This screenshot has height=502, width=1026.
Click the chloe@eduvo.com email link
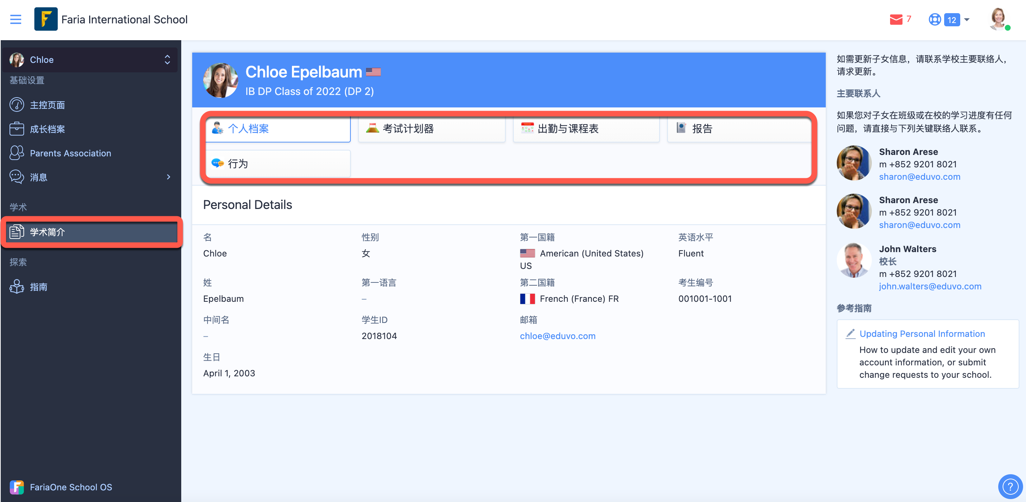tap(558, 336)
